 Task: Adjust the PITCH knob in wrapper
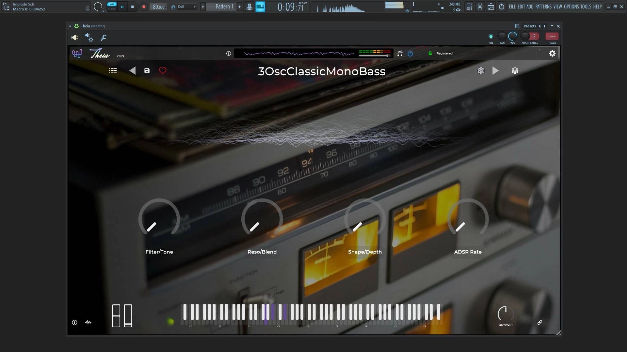point(525,36)
